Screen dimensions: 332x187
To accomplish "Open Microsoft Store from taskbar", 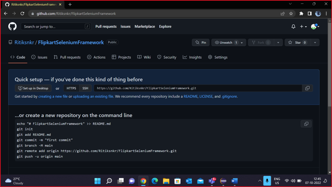I will tap(177, 181).
